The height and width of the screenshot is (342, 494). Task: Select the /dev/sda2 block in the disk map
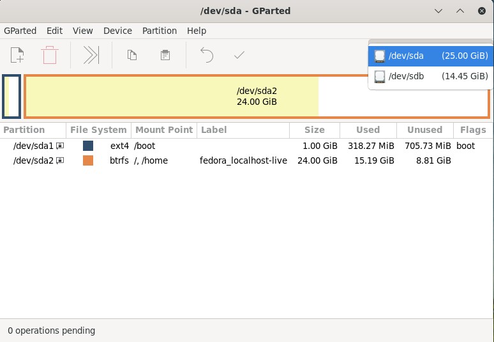coord(257,97)
